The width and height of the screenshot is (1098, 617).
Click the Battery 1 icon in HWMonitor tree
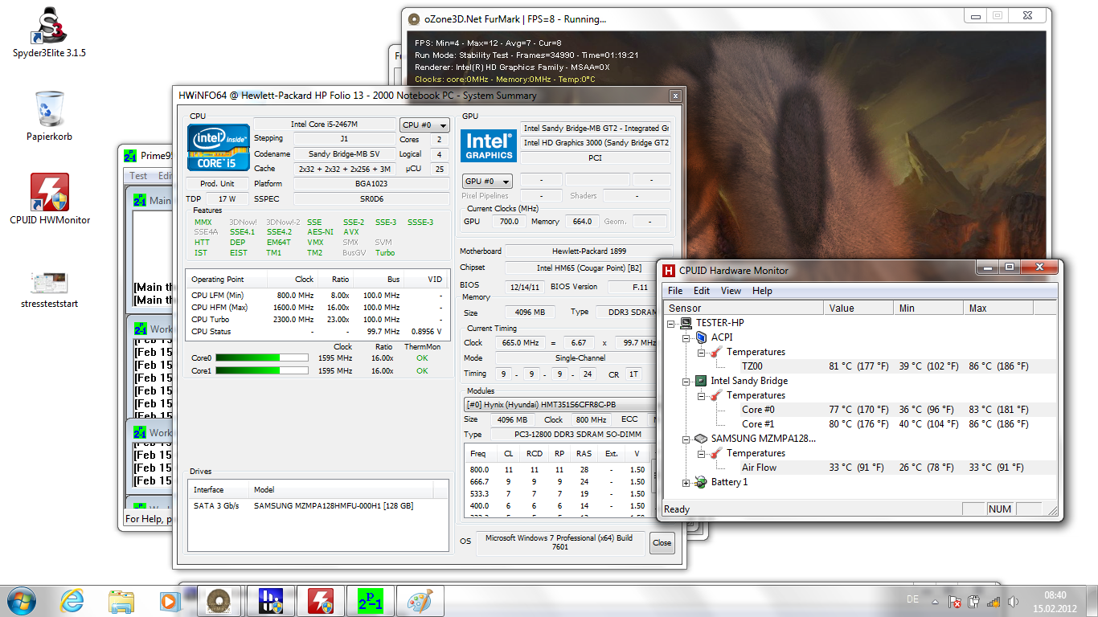pyautogui.click(x=701, y=482)
